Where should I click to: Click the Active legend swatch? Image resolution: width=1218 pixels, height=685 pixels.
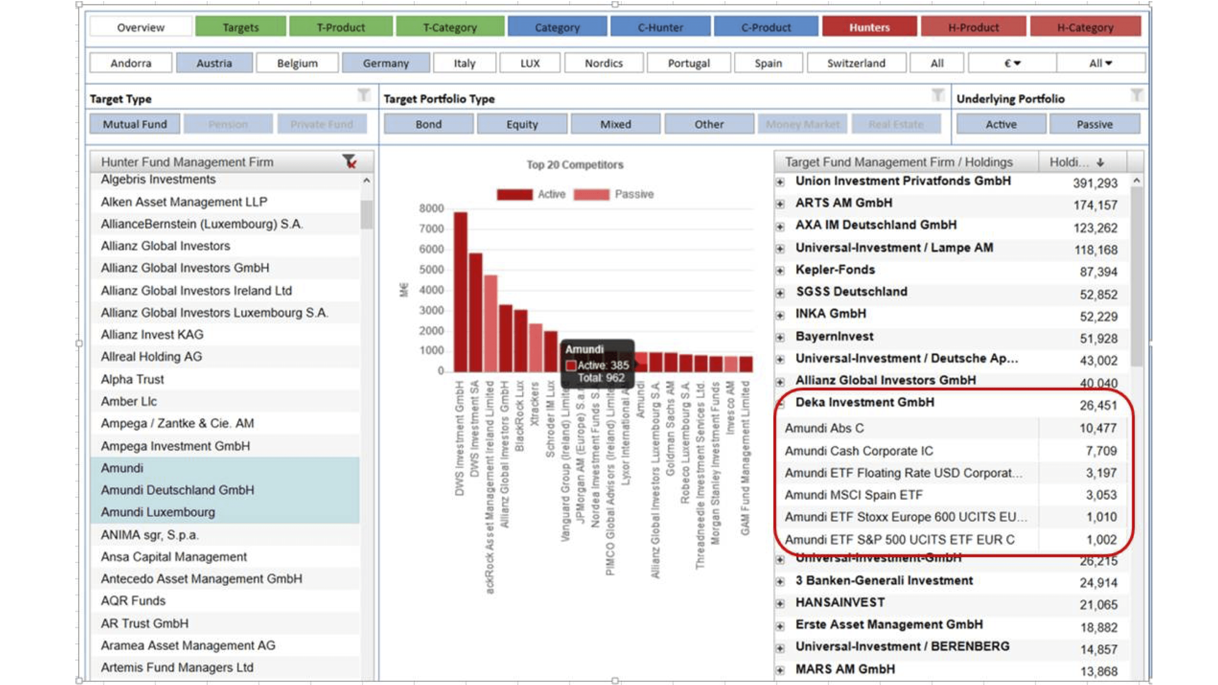[514, 194]
